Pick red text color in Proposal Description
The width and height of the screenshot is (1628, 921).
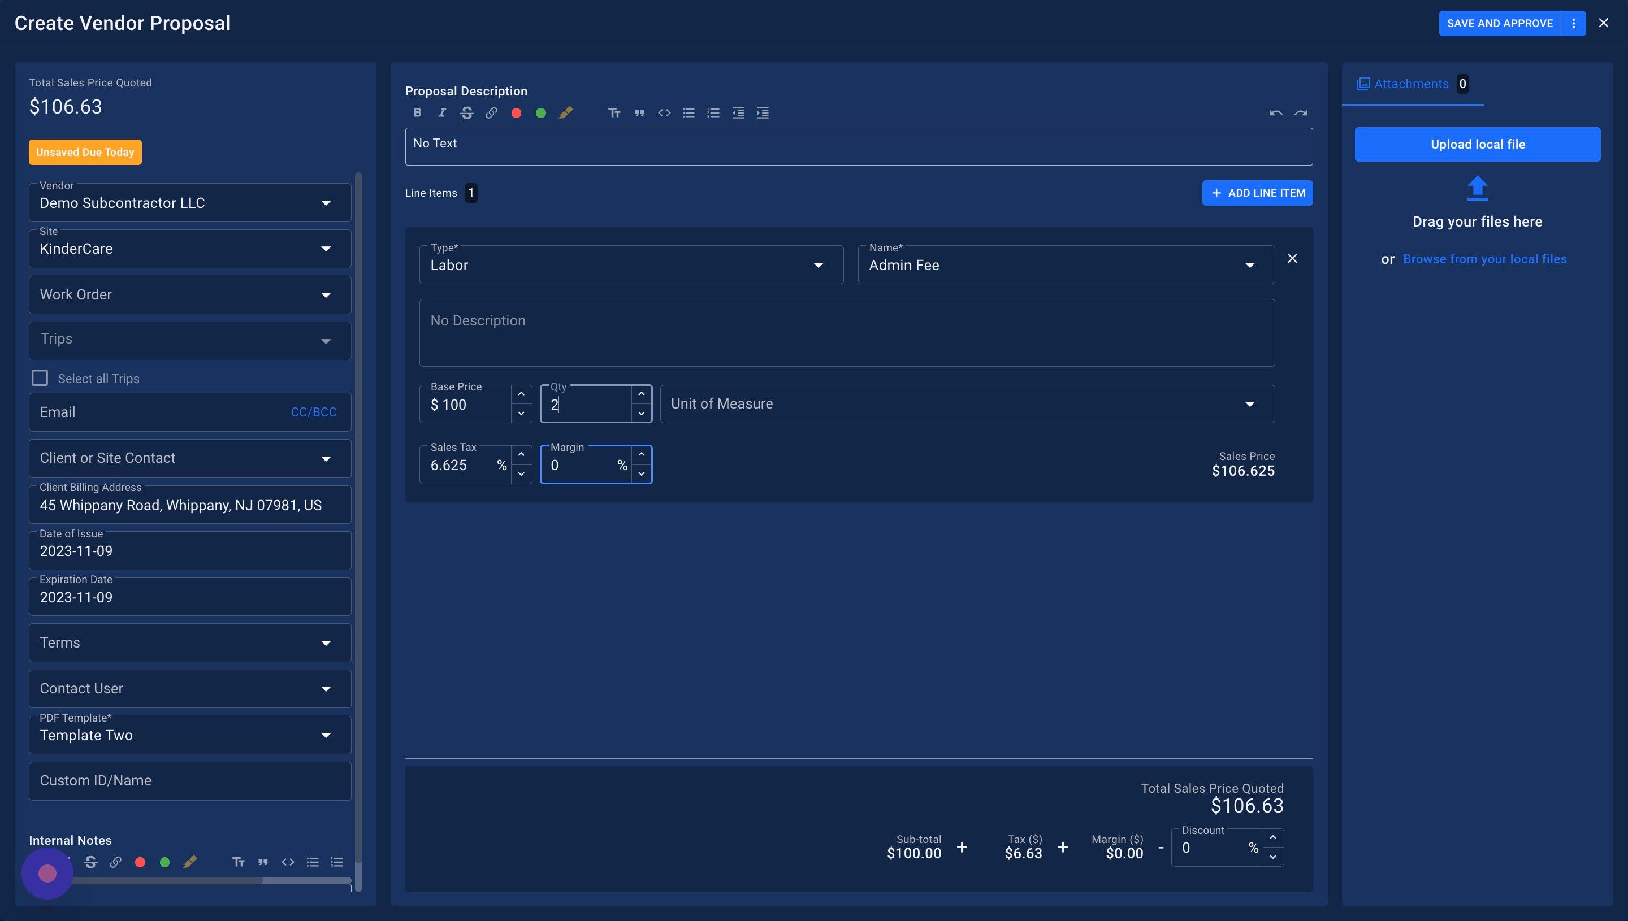(516, 112)
